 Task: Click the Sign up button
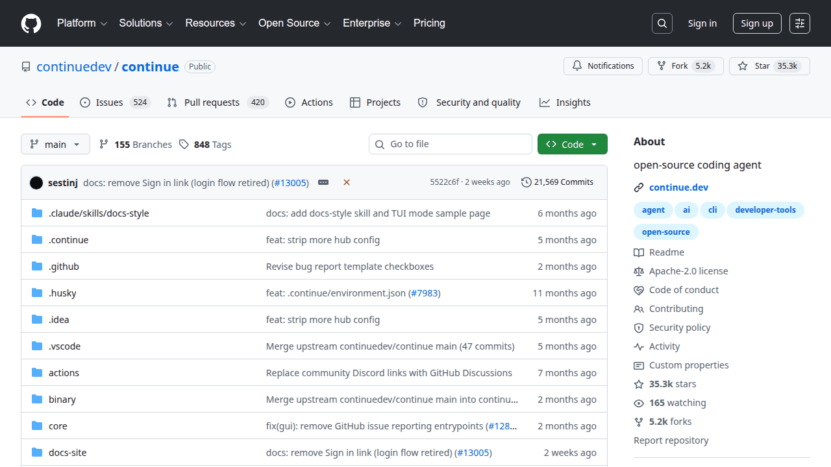coord(757,23)
